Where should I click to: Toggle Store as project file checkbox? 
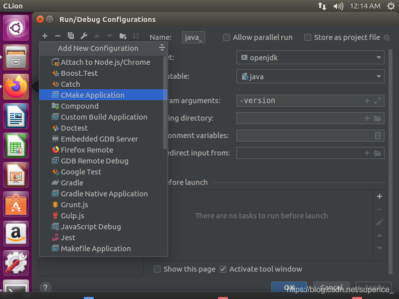pyautogui.click(x=308, y=37)
